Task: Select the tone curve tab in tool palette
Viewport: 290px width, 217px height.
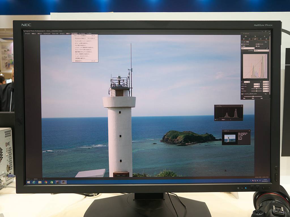Action: 255,39
